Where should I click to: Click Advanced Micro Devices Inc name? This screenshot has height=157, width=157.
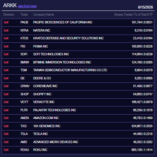coord(56,142)
